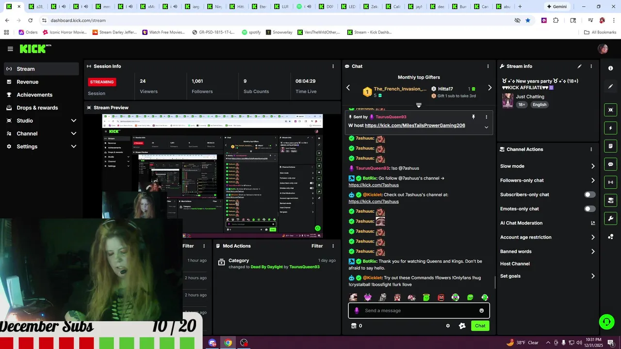Image resolution: width=621 pixels, height=349 pixels.
Task: Toggle Subscribers-only chat switch
Action: [x=589, y=194]
